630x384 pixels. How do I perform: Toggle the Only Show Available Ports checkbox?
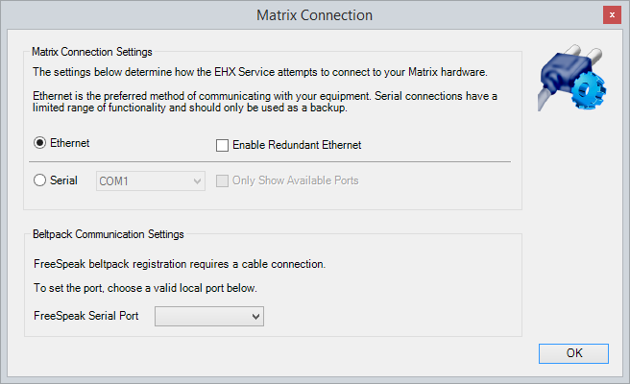click(223, 180)
